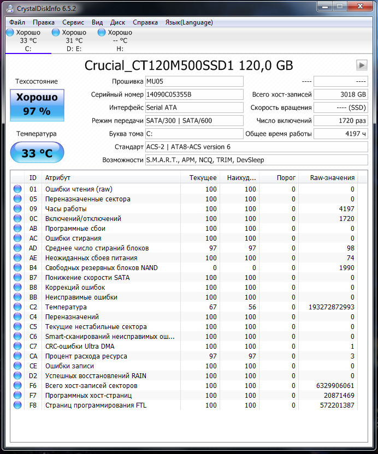Click status orb for 09 Часы работы
Screen dimensions: 378x454
17,208
